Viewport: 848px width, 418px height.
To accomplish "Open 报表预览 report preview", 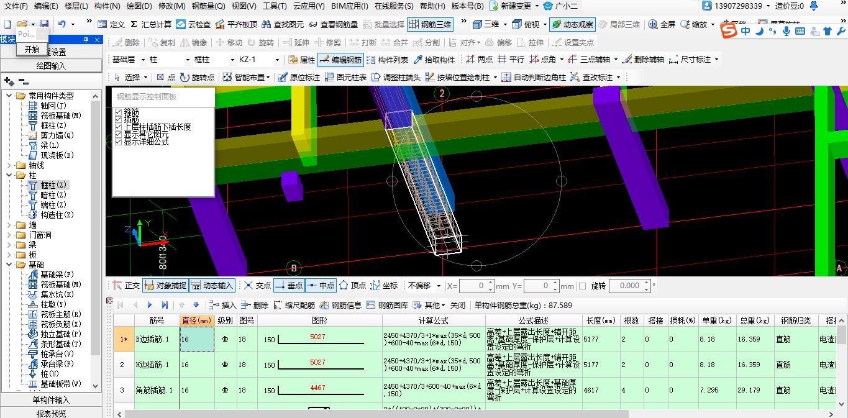I will [51, 413].
